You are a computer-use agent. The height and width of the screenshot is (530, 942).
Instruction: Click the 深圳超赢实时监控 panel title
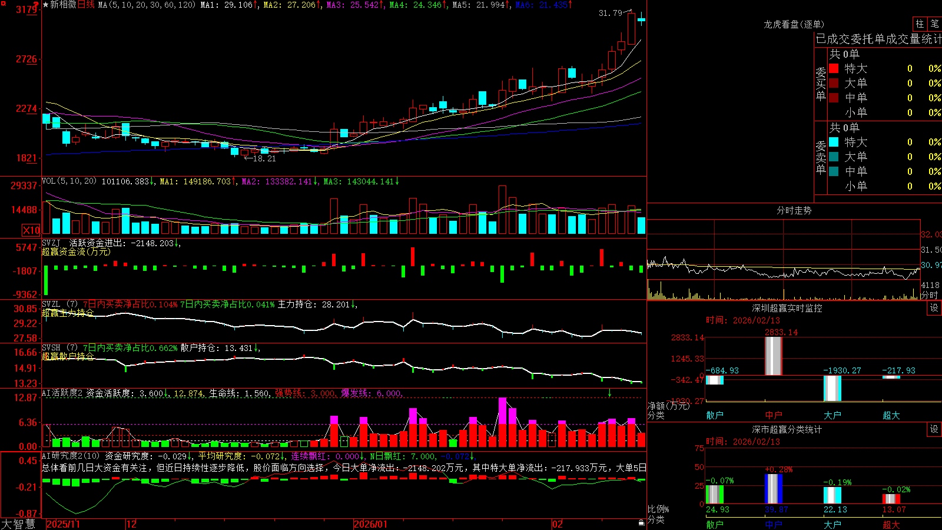point(787,308)
